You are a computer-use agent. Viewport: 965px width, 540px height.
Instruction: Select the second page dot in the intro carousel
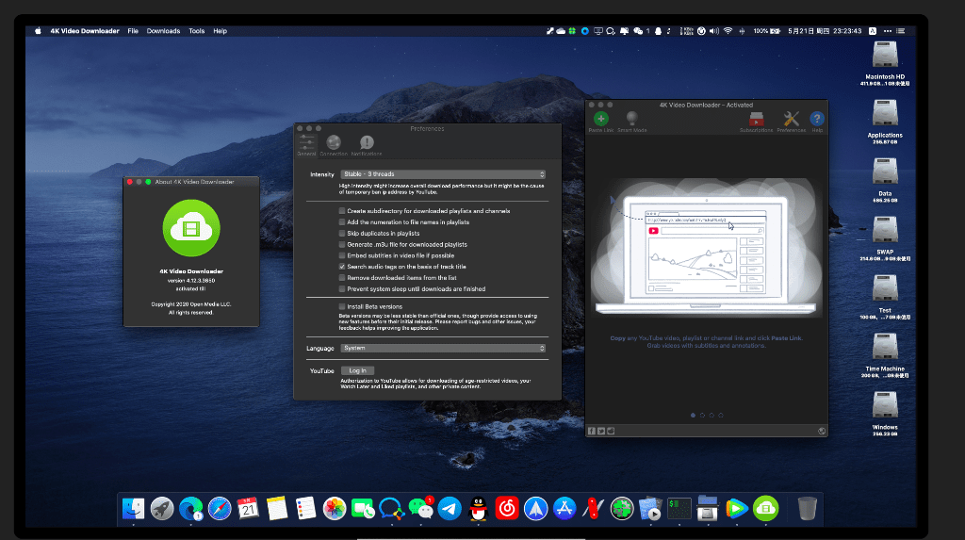click(x=702, y=415)
